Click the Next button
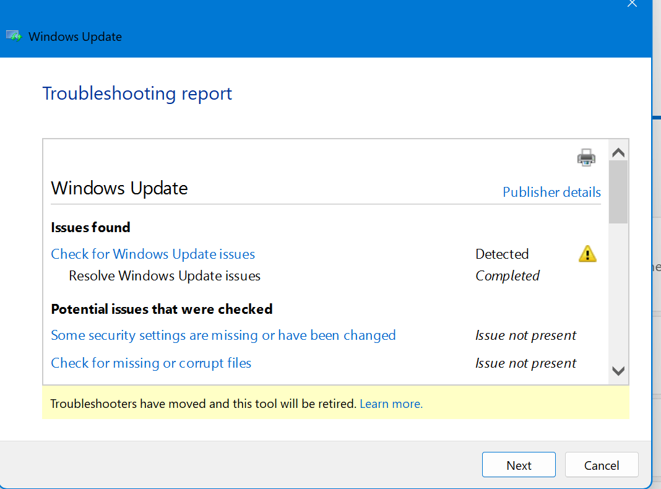The image size is (661, 489). click(x=519, y=464)
